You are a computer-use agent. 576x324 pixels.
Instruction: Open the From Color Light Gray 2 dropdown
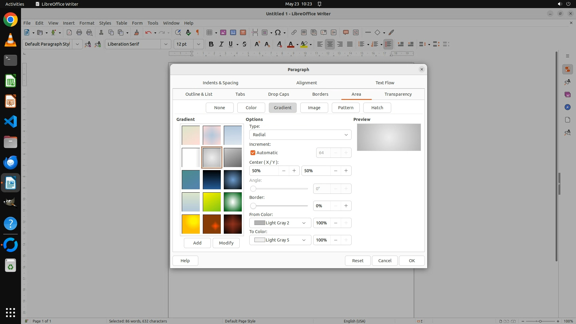(x=280, y=223)
